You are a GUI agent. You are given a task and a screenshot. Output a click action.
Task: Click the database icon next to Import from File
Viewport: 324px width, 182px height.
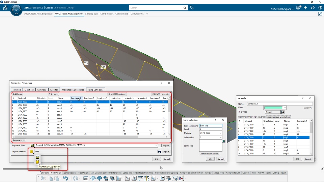click(31, 151)
